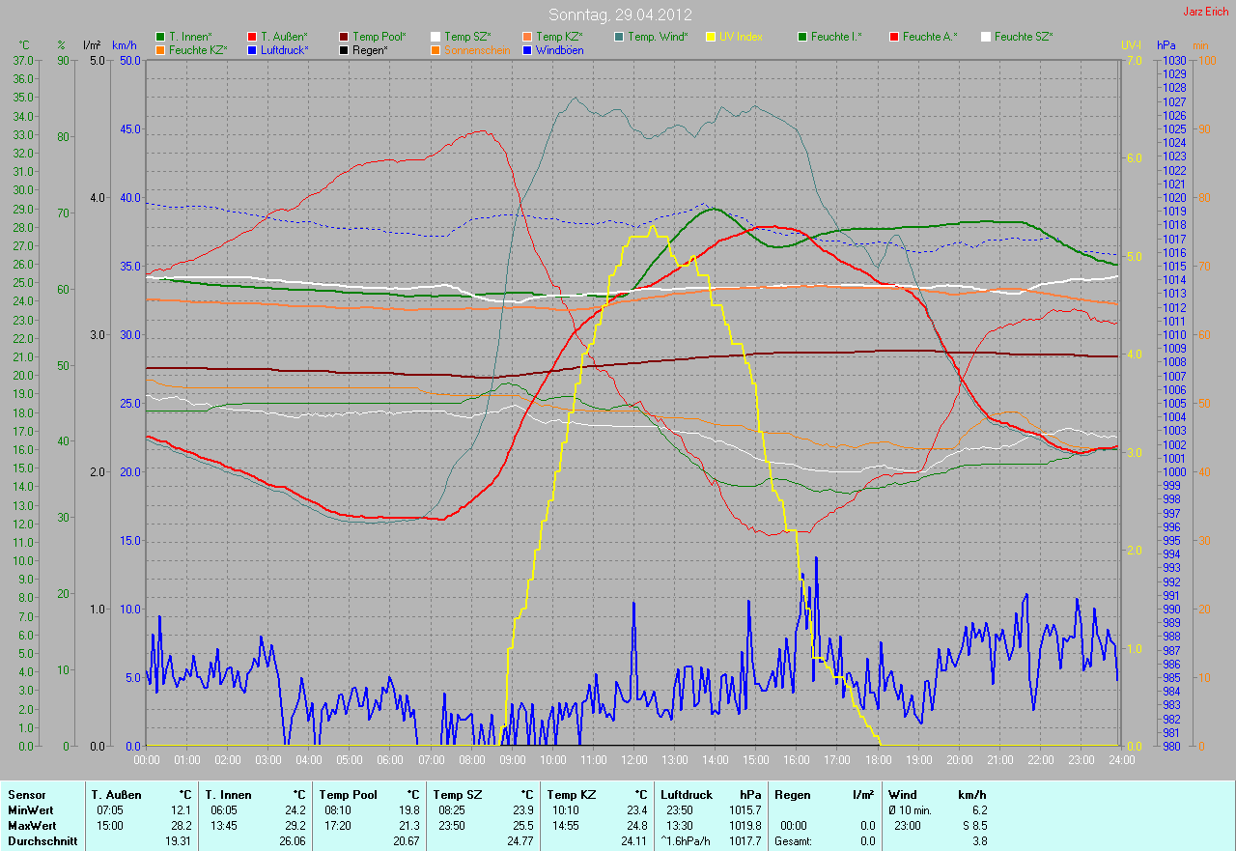This screenshot has width=1236, height=851.
Task: Select the Regen legend label
Action: tap(370, 49)
